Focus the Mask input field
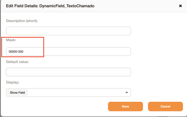 coord(68,52)
